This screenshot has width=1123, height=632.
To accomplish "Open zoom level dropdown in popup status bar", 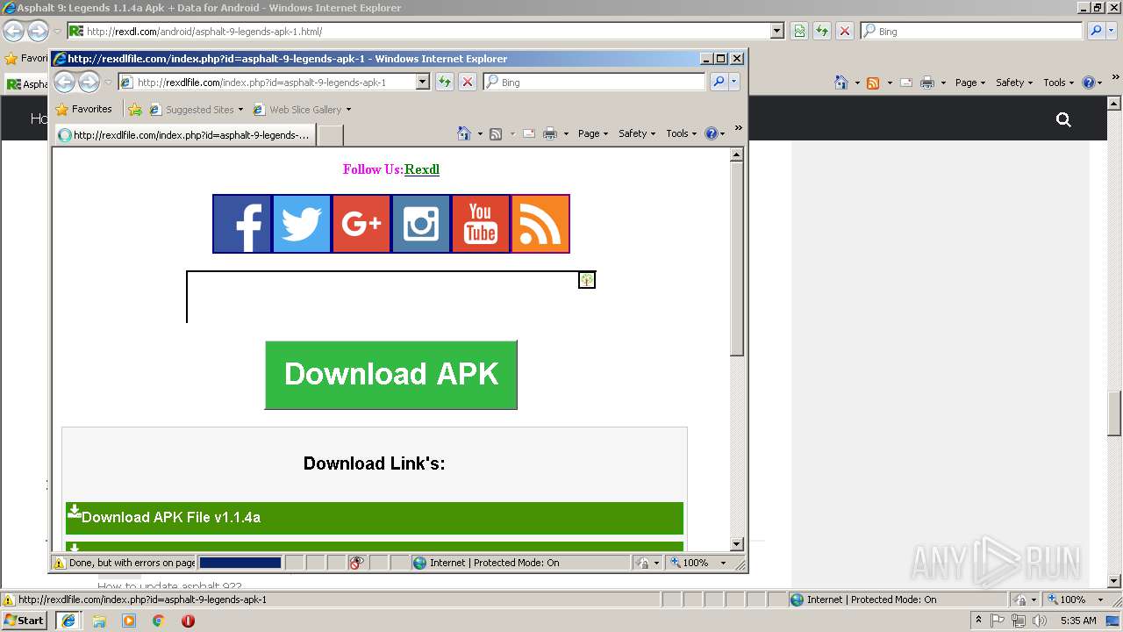I will pyautogui.click(x=724, y=563).
